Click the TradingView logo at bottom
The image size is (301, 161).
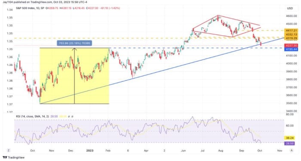point(14,158)
